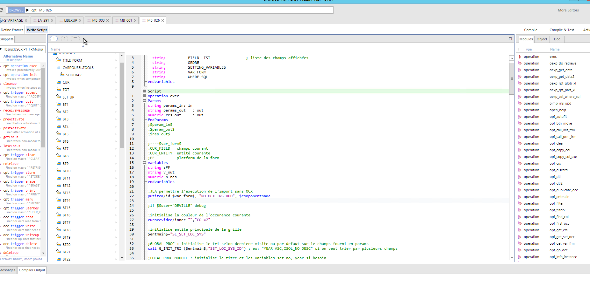Select the CARROUSEL.TOOLS folder icon
590x292 pixels.
click(x=58, y=67)
